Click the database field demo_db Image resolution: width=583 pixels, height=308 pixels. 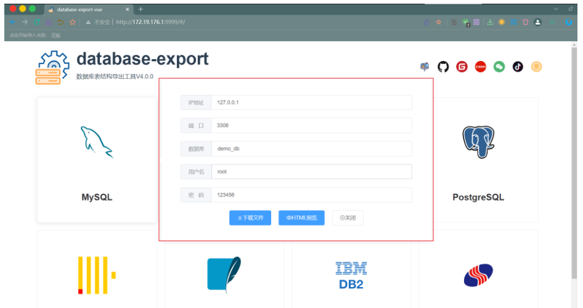pos(312,148)
